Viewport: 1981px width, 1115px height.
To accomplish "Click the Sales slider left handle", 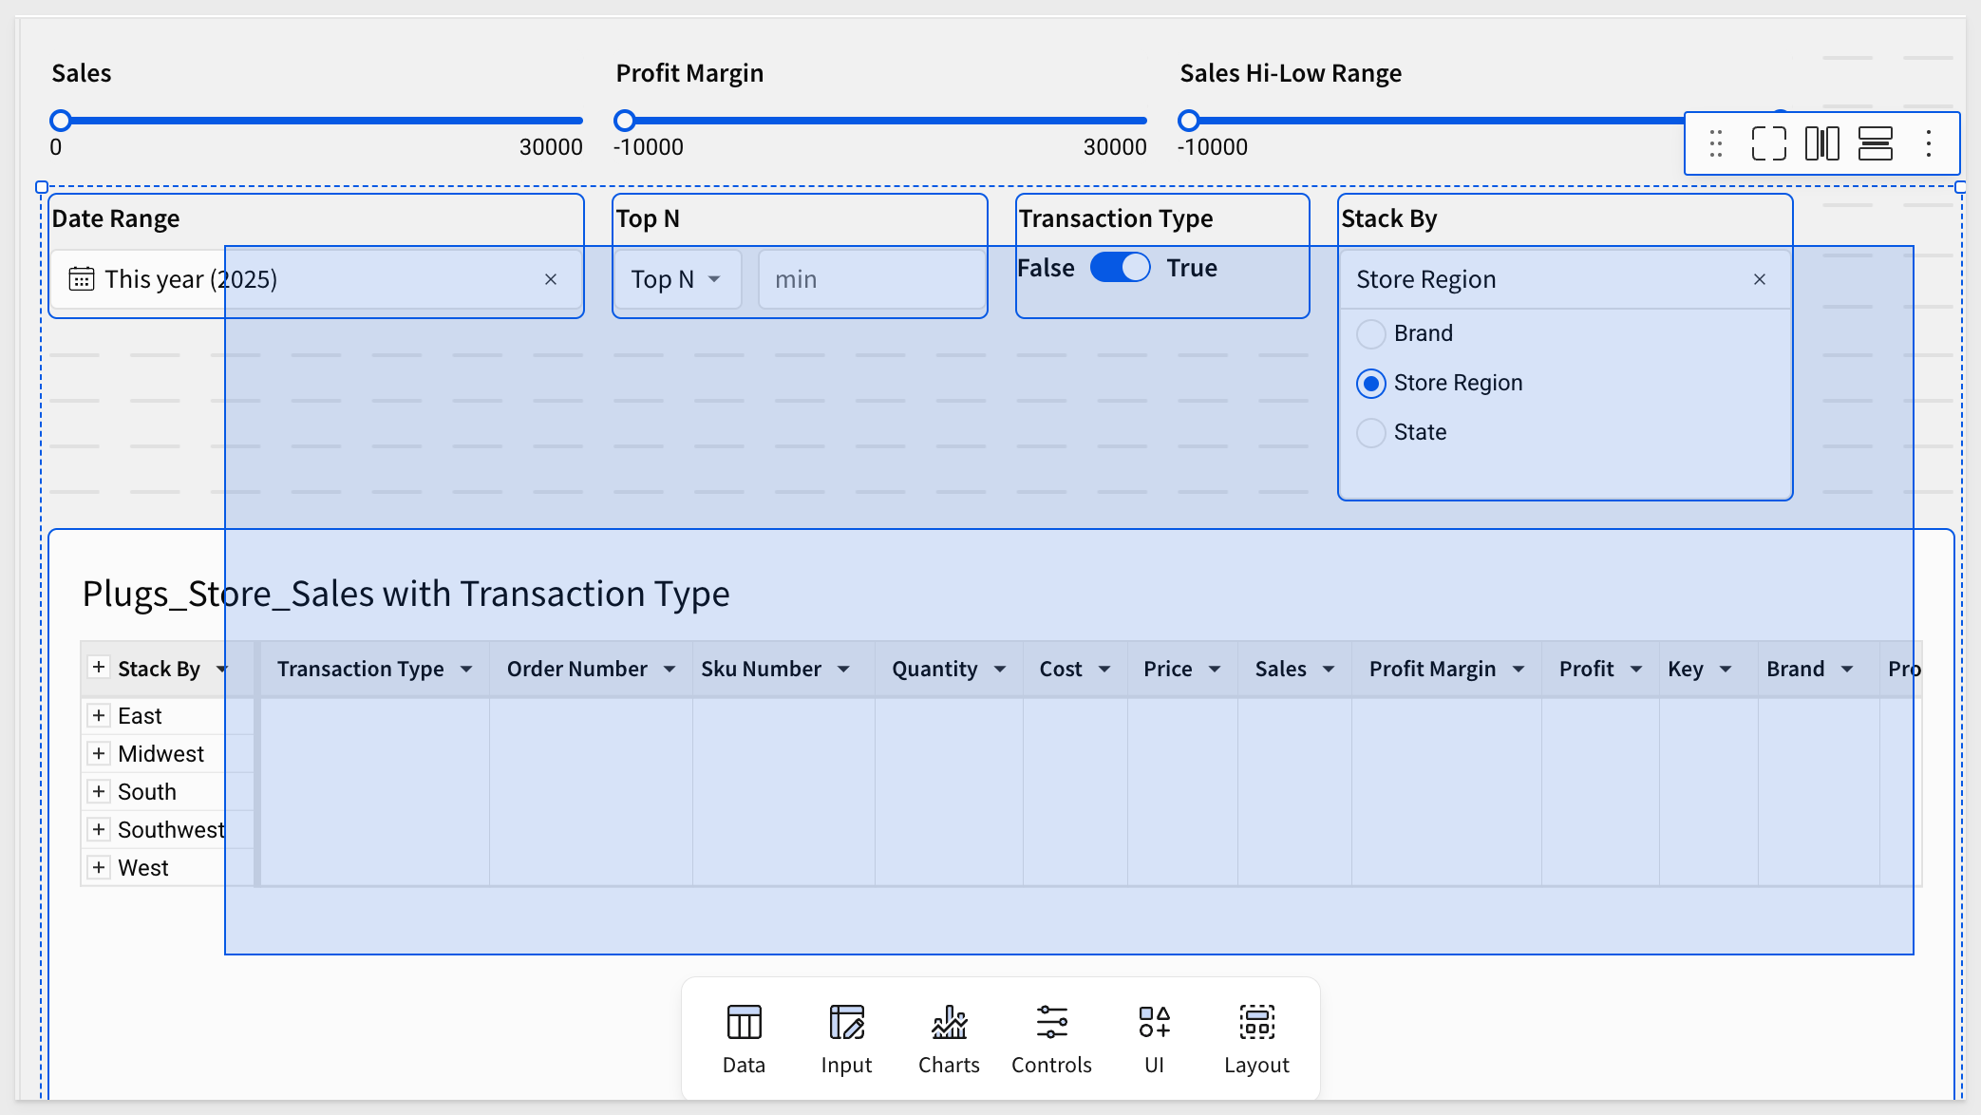I will coord(61,121).
